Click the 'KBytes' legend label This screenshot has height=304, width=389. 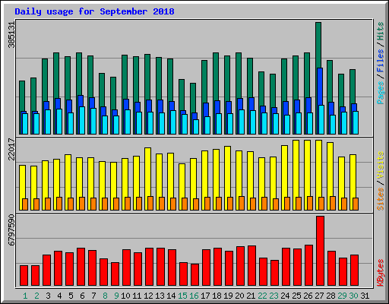381,273
